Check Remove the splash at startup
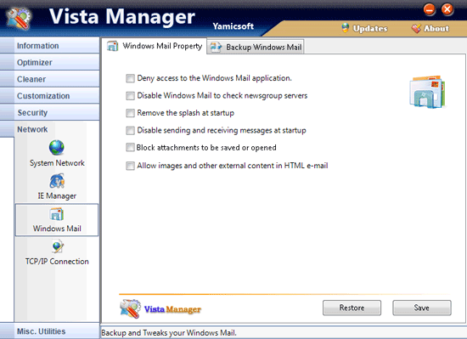The width and height of the screenshot is (467, 339). coord(130,113)
